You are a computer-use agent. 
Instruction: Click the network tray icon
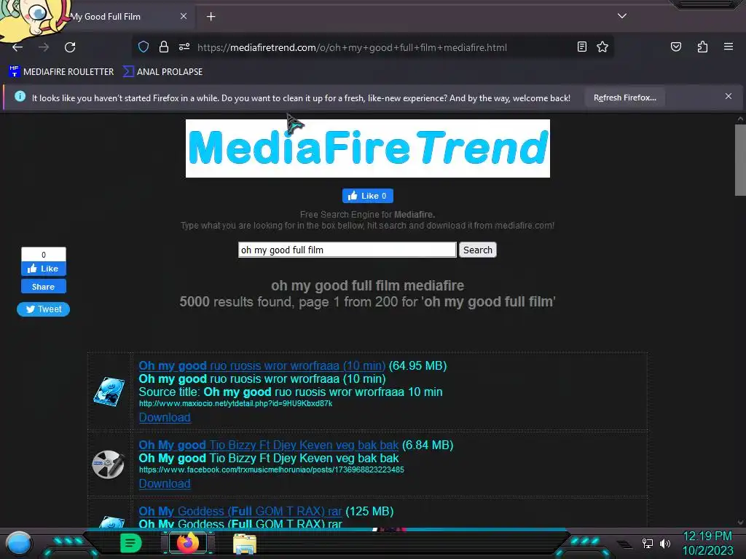point(648,543)
